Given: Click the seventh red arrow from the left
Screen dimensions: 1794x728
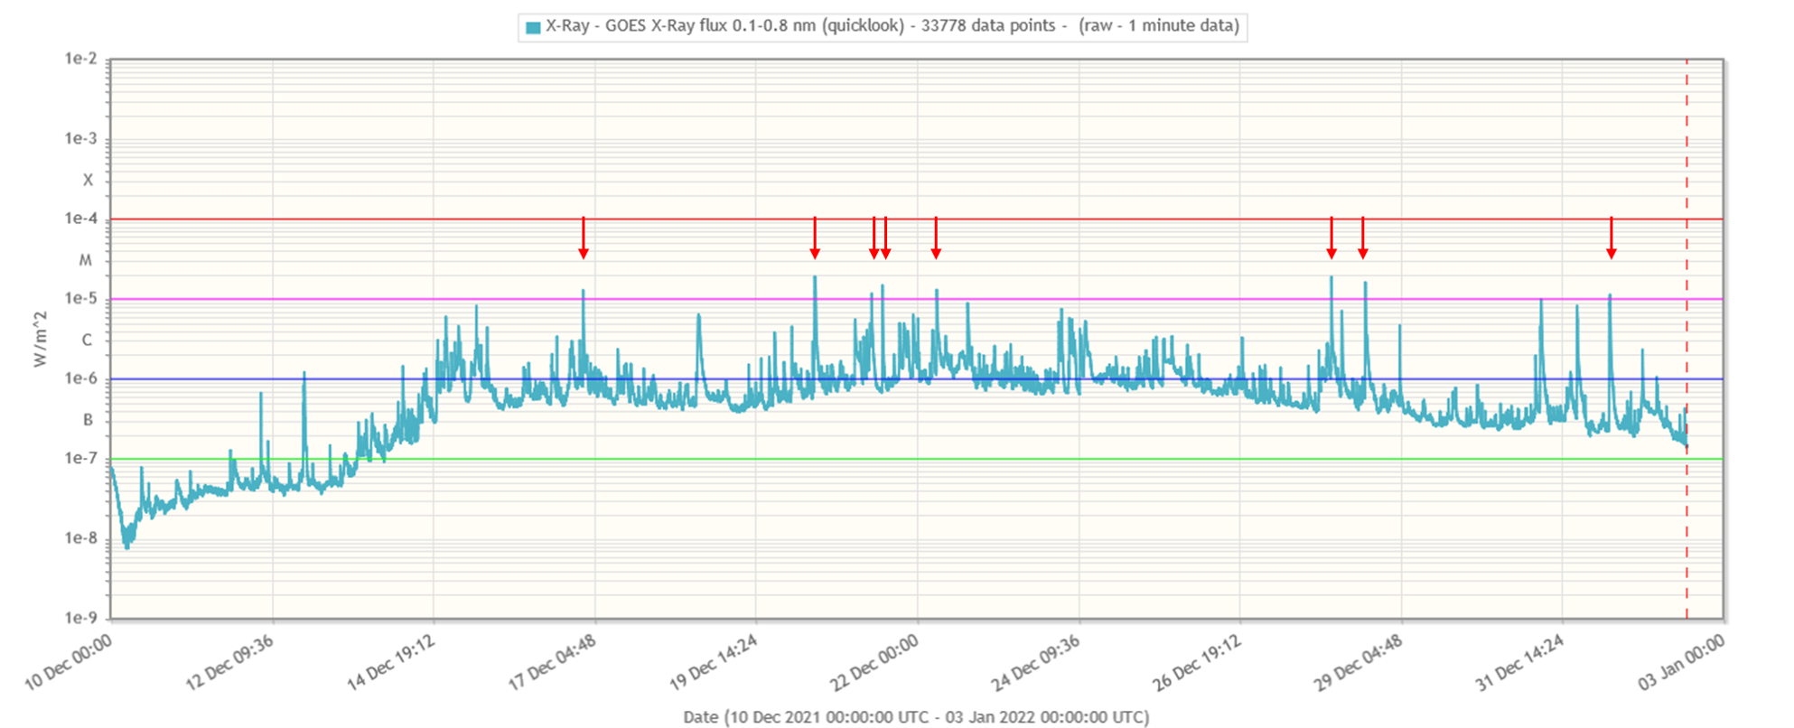Looking at the screenshot, I should tap(1363, 238).
